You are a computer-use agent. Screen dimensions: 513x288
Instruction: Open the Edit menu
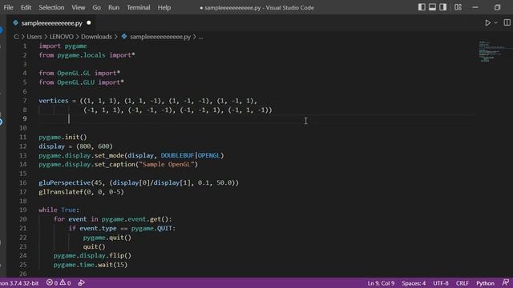(26, 7)
